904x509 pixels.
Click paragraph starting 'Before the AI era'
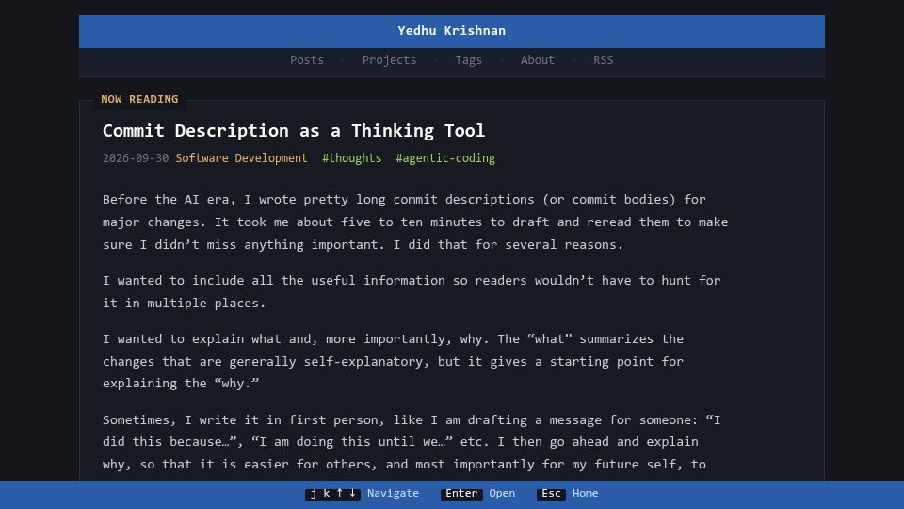tap(415, 222)
